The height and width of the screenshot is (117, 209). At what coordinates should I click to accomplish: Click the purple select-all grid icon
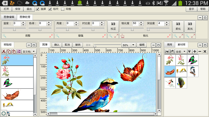(x=19, y=51)
